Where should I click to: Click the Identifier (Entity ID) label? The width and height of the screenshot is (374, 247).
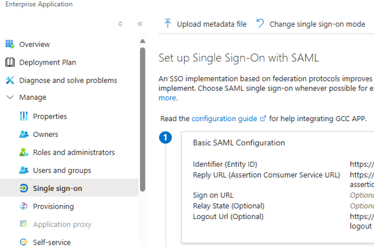[225, 164]
